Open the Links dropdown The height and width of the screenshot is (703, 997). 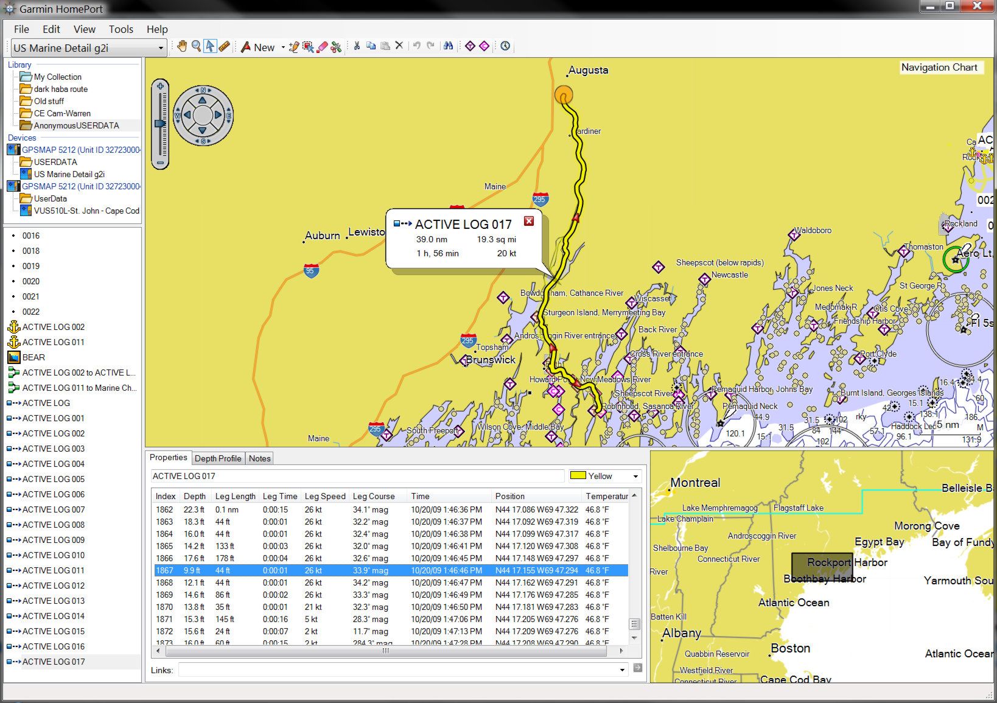pyautogui.click(x=622, y=670)
